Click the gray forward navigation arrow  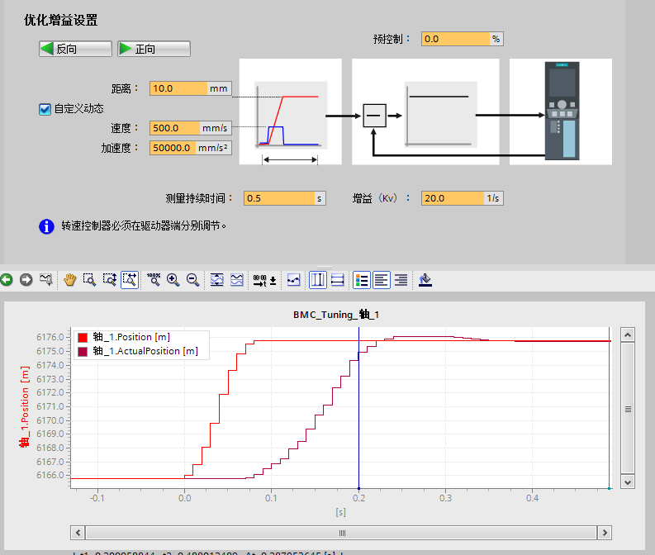(26, 279)
